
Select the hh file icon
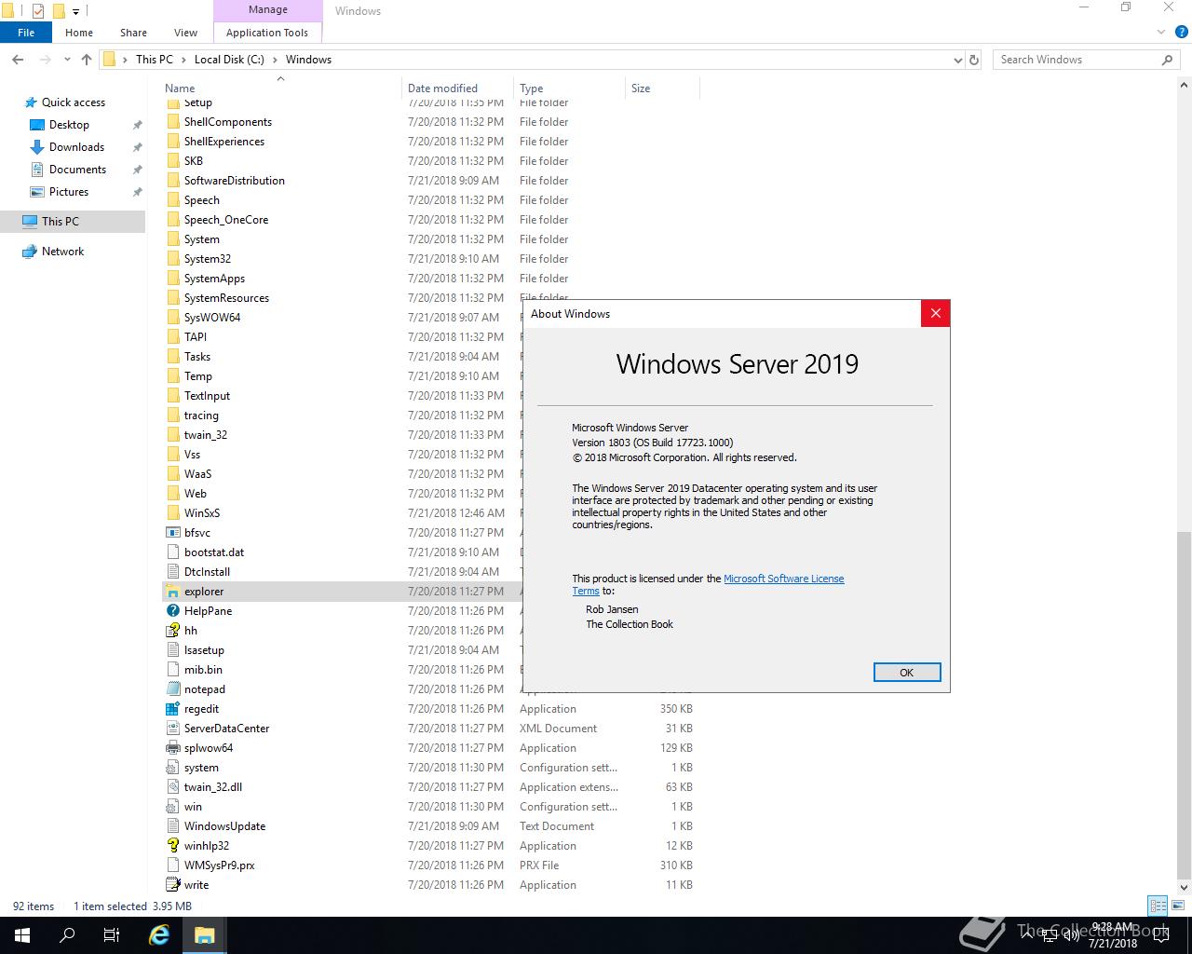point(172,631)
